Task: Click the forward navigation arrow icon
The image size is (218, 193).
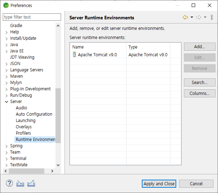Action: click(x=199, y=17)
